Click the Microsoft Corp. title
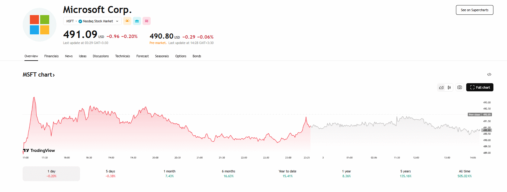Image resolution: width=507 pixels, height=192 pixels. point(97,10)
